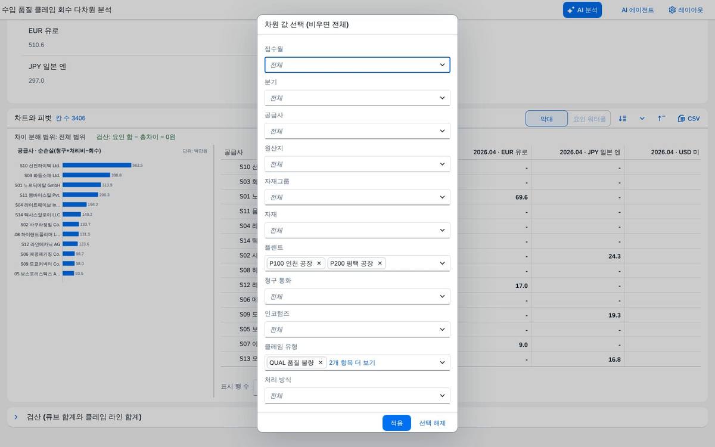The height and width of the screenshot is (447, 715).
Task: Click the 69.6 EUR cell
Action: point(522,197)
